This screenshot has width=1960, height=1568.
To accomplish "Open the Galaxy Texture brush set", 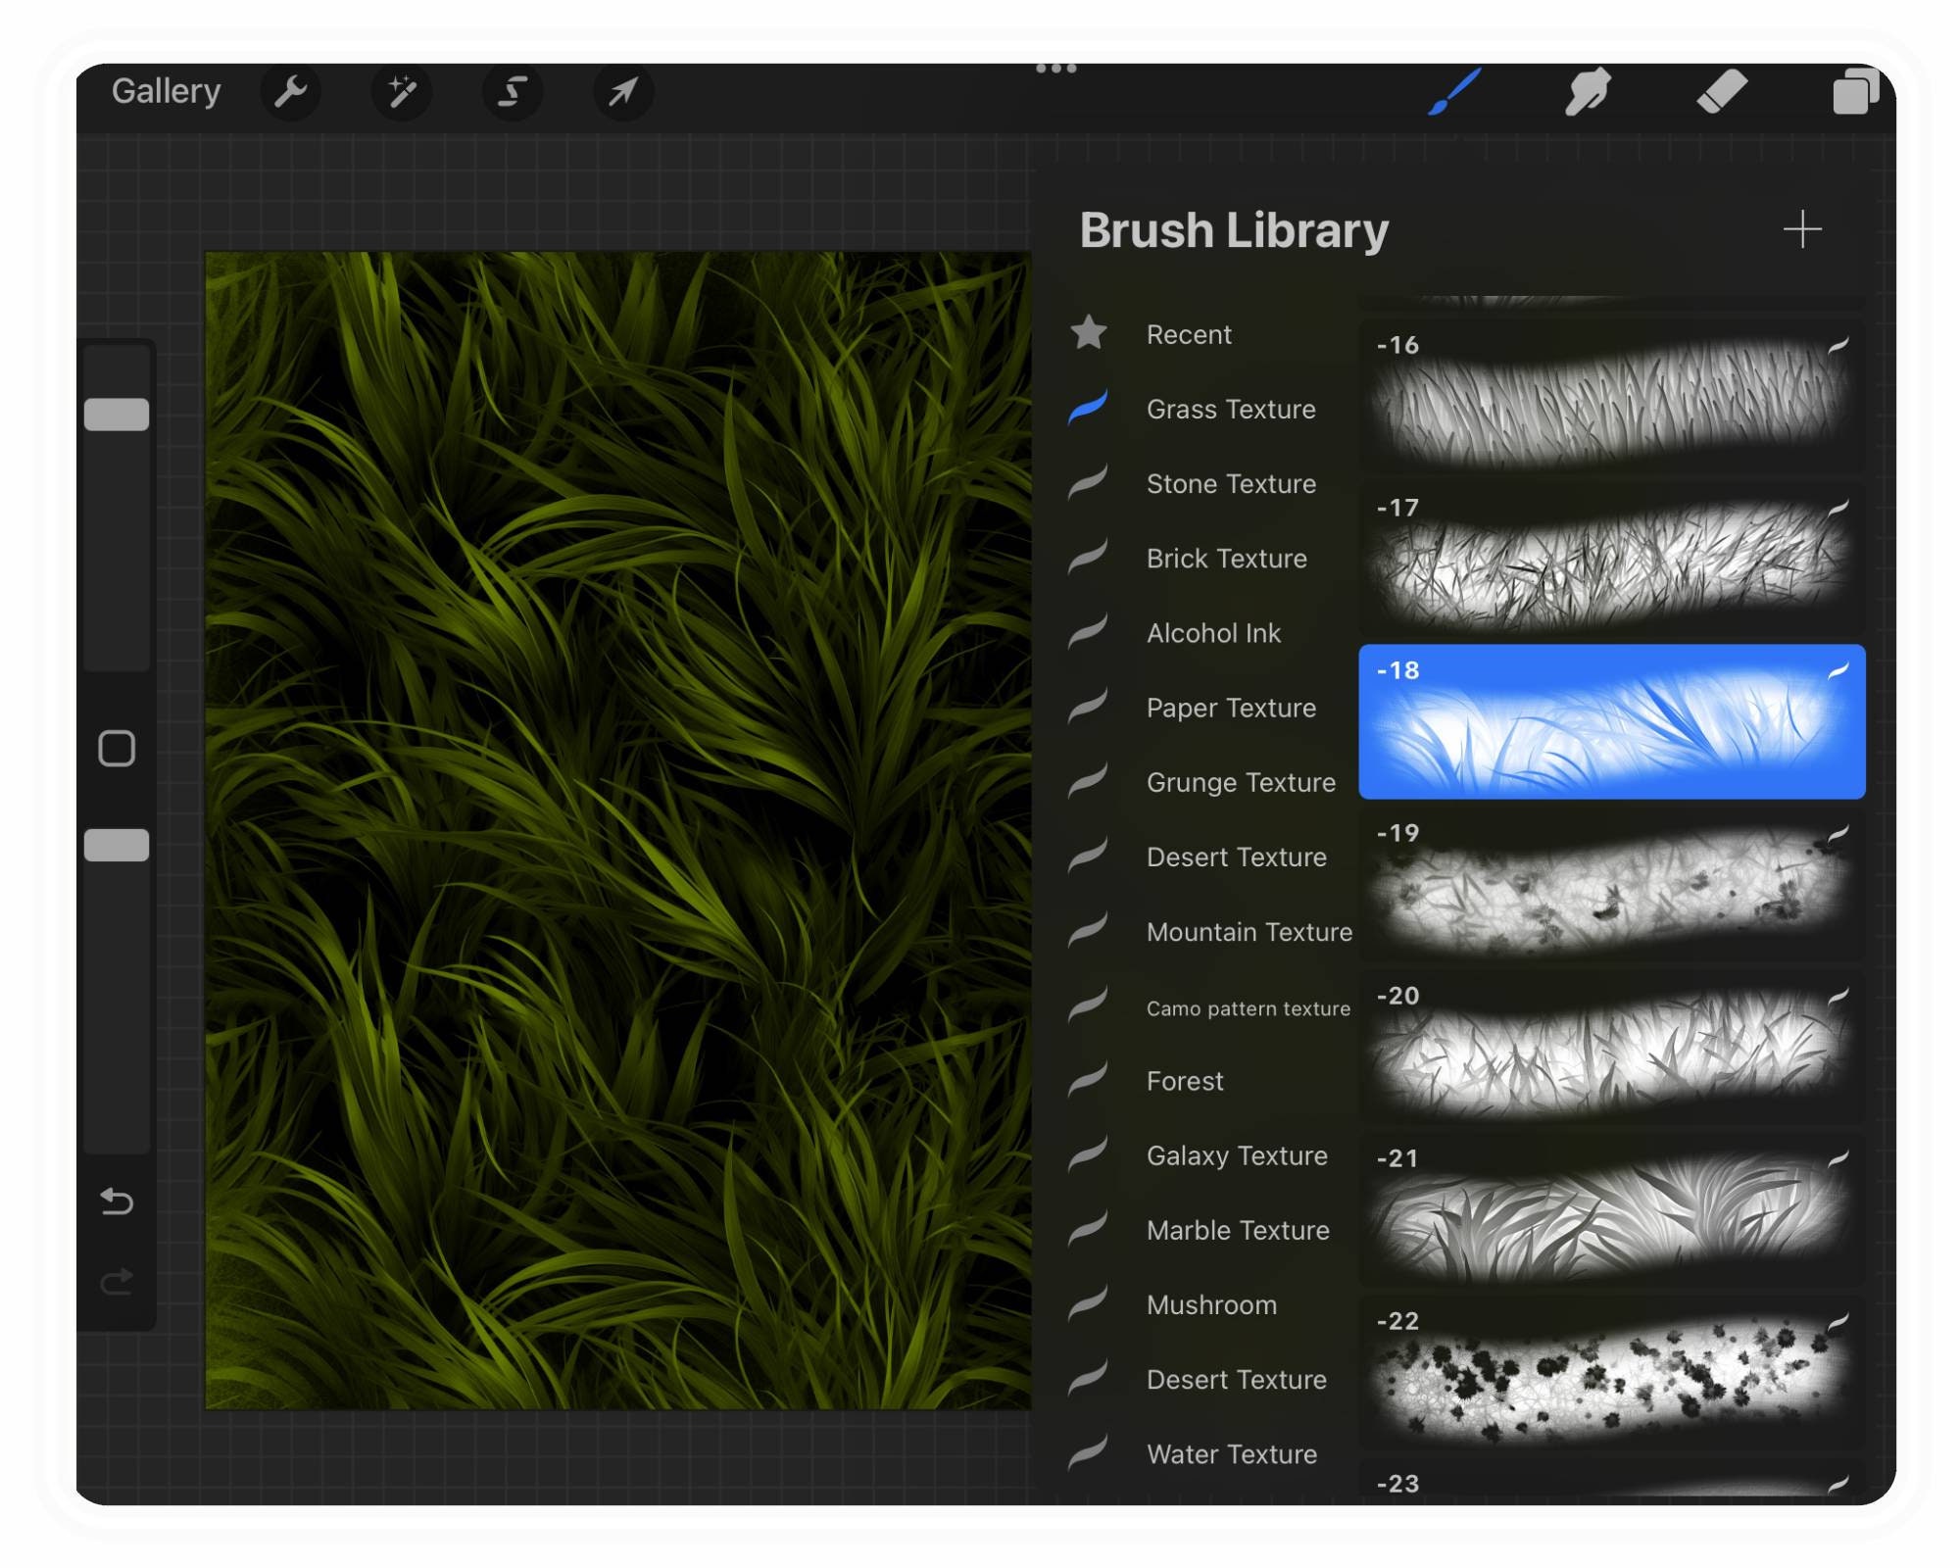I will click(x=1237, y=1155).
